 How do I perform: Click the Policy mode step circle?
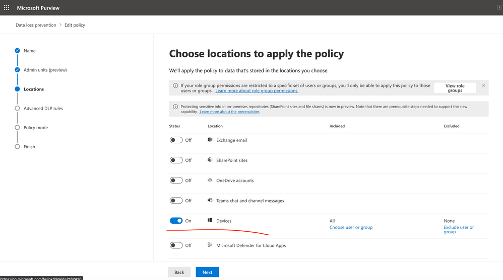17,127
